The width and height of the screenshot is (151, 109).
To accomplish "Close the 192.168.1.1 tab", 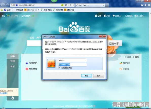I will click(x=103, y=6).
